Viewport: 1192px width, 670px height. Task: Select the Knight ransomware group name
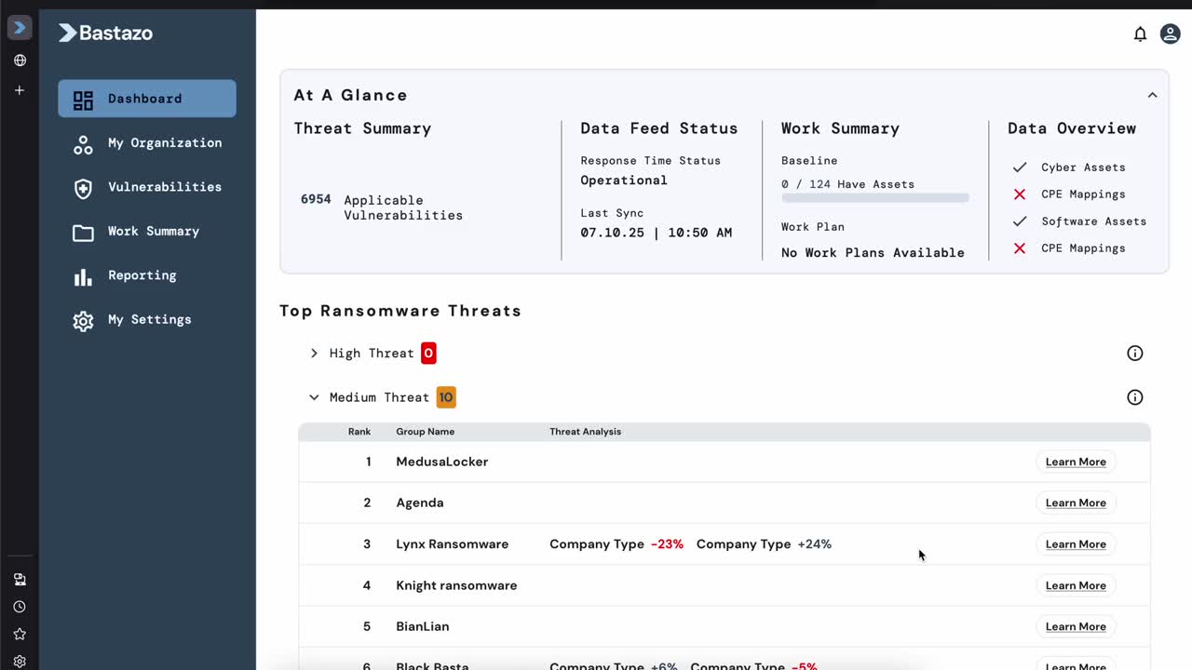(x=456, y=585)
